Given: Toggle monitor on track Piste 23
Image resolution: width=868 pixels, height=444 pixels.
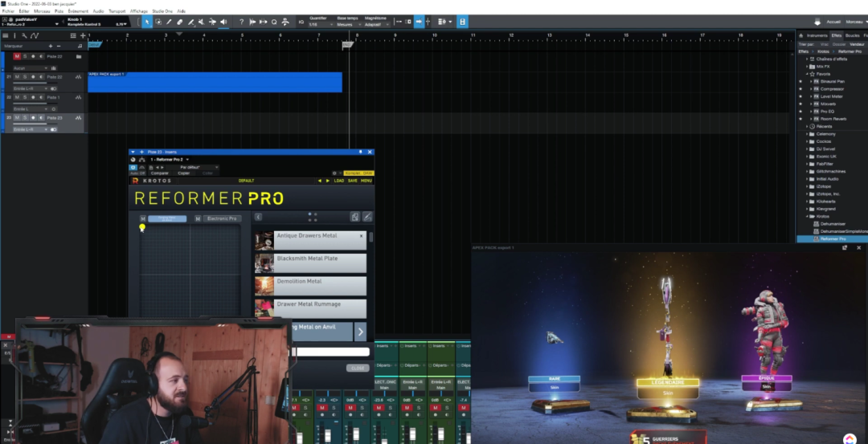Looking at the screenshot, I should [41, 118].
